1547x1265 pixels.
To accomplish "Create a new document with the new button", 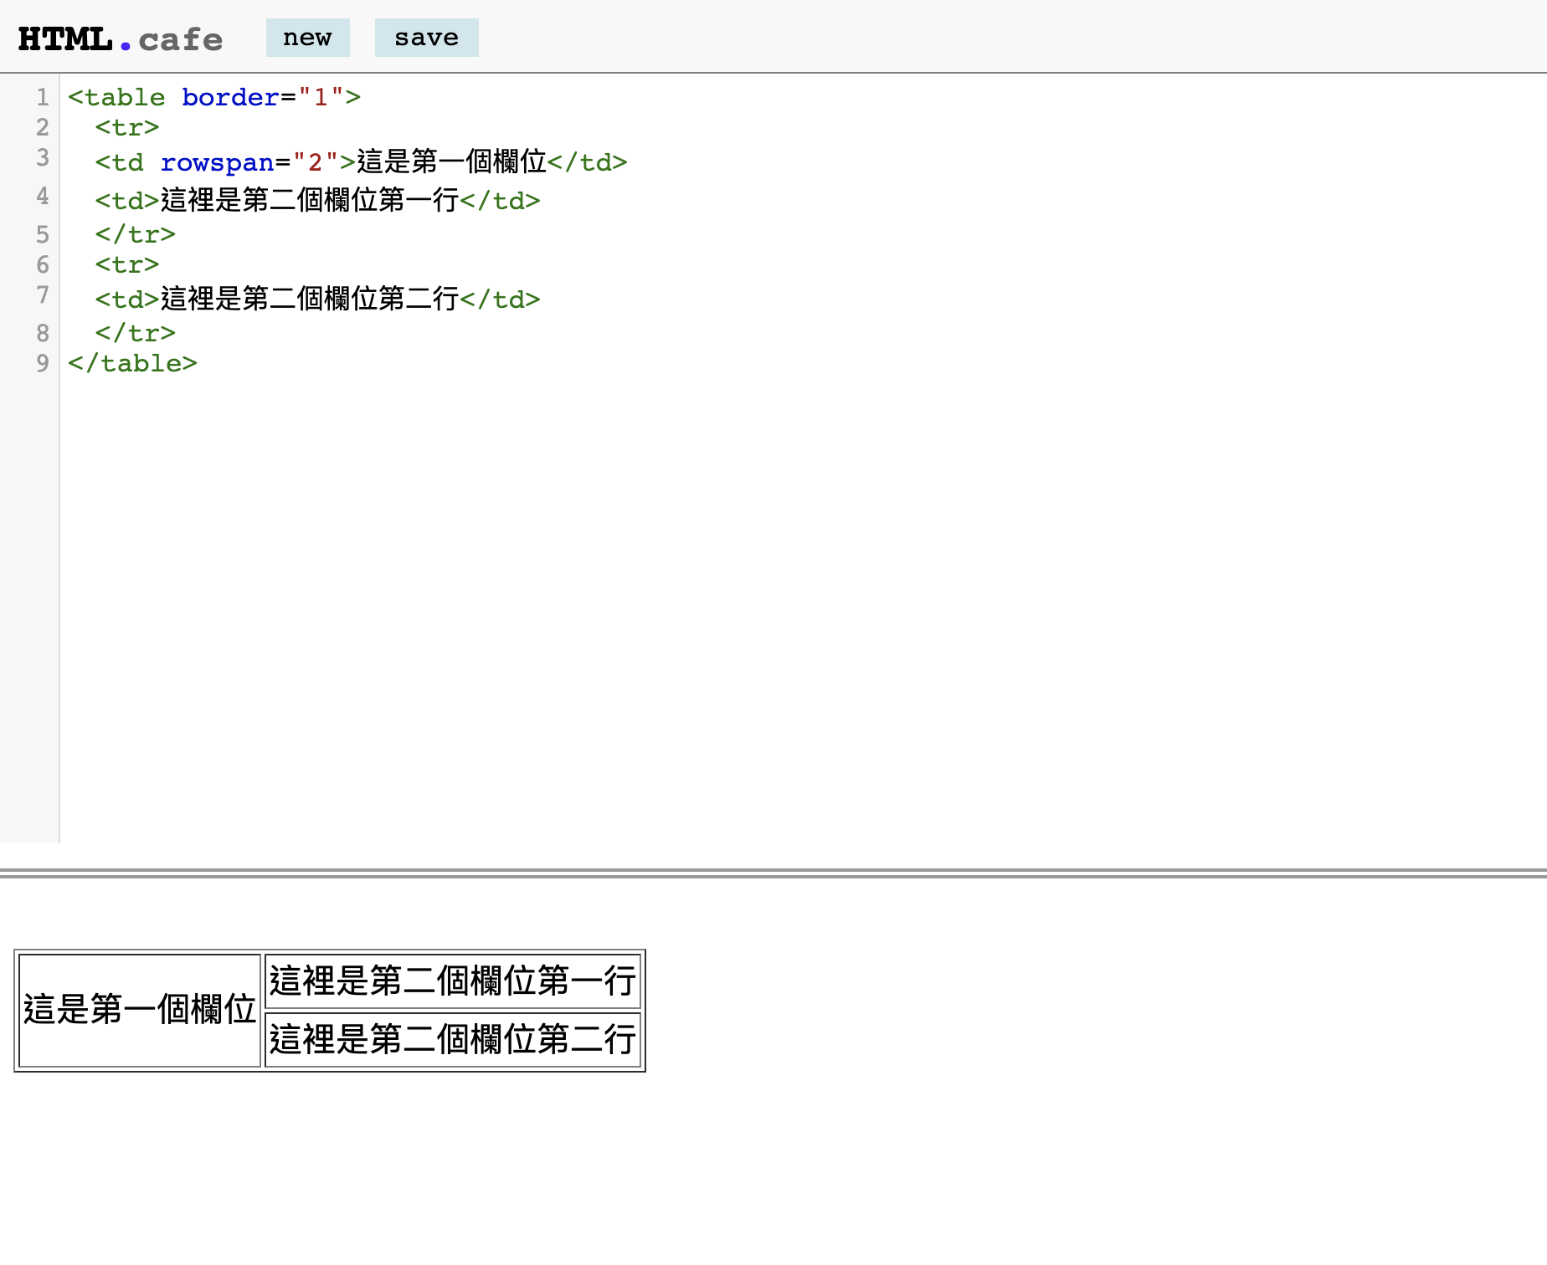I will tap(308, 38).
